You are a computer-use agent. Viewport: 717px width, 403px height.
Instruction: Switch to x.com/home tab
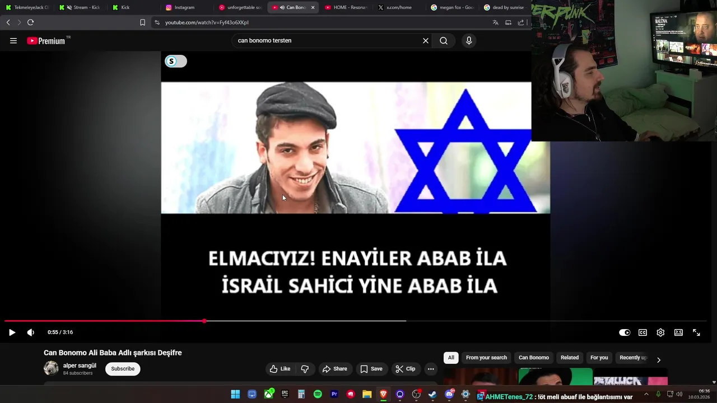(399, 7)
